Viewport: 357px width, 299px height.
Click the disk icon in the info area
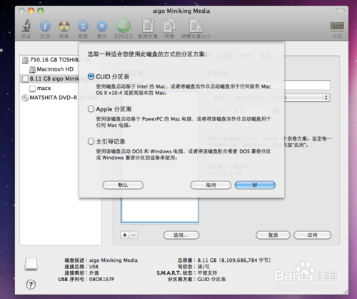pyautogui.click(x=31, y=264)
